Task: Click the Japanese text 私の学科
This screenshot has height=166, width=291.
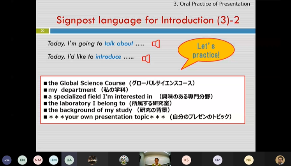Action: pyautogui.click(x=115, y=90)
